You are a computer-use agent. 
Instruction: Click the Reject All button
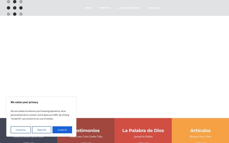tap(42, 130)
